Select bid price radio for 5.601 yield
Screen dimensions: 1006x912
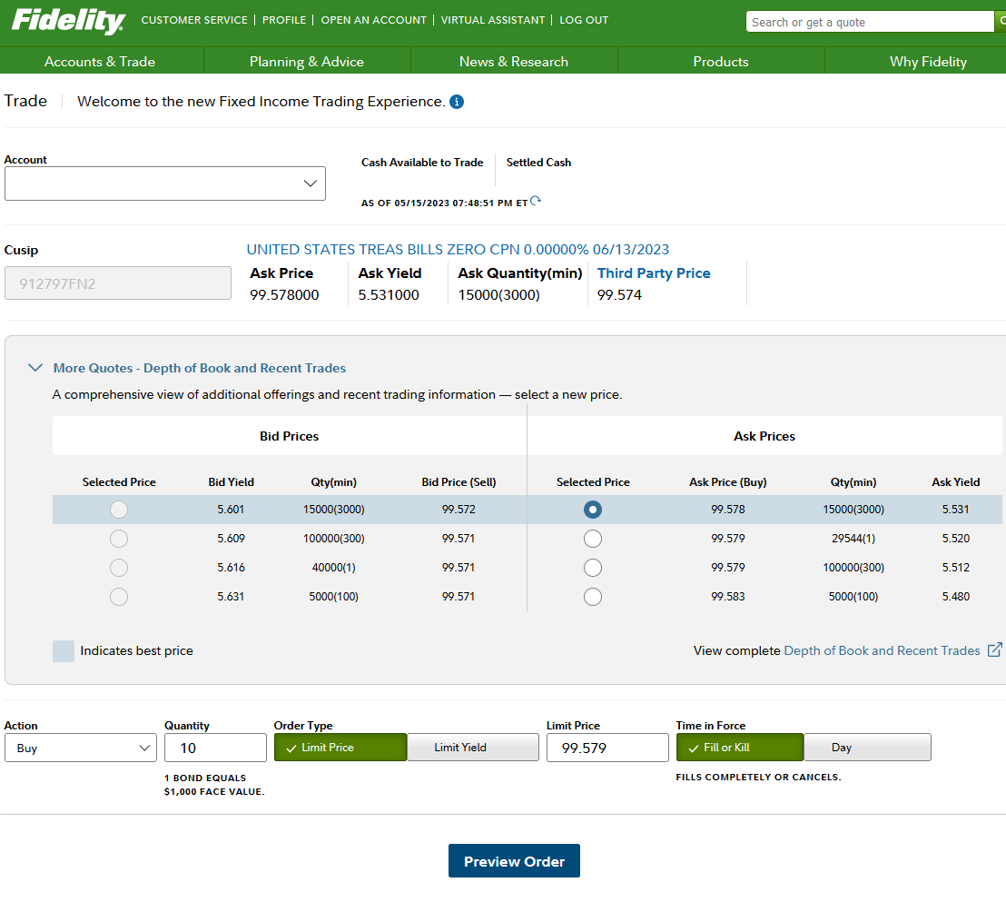coord(119,510)
